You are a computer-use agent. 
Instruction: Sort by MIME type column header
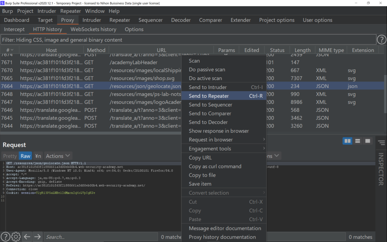[331, 50]
